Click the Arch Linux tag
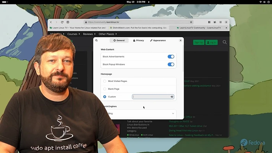Viewport: 272px width, 153px height. point(147,135)
